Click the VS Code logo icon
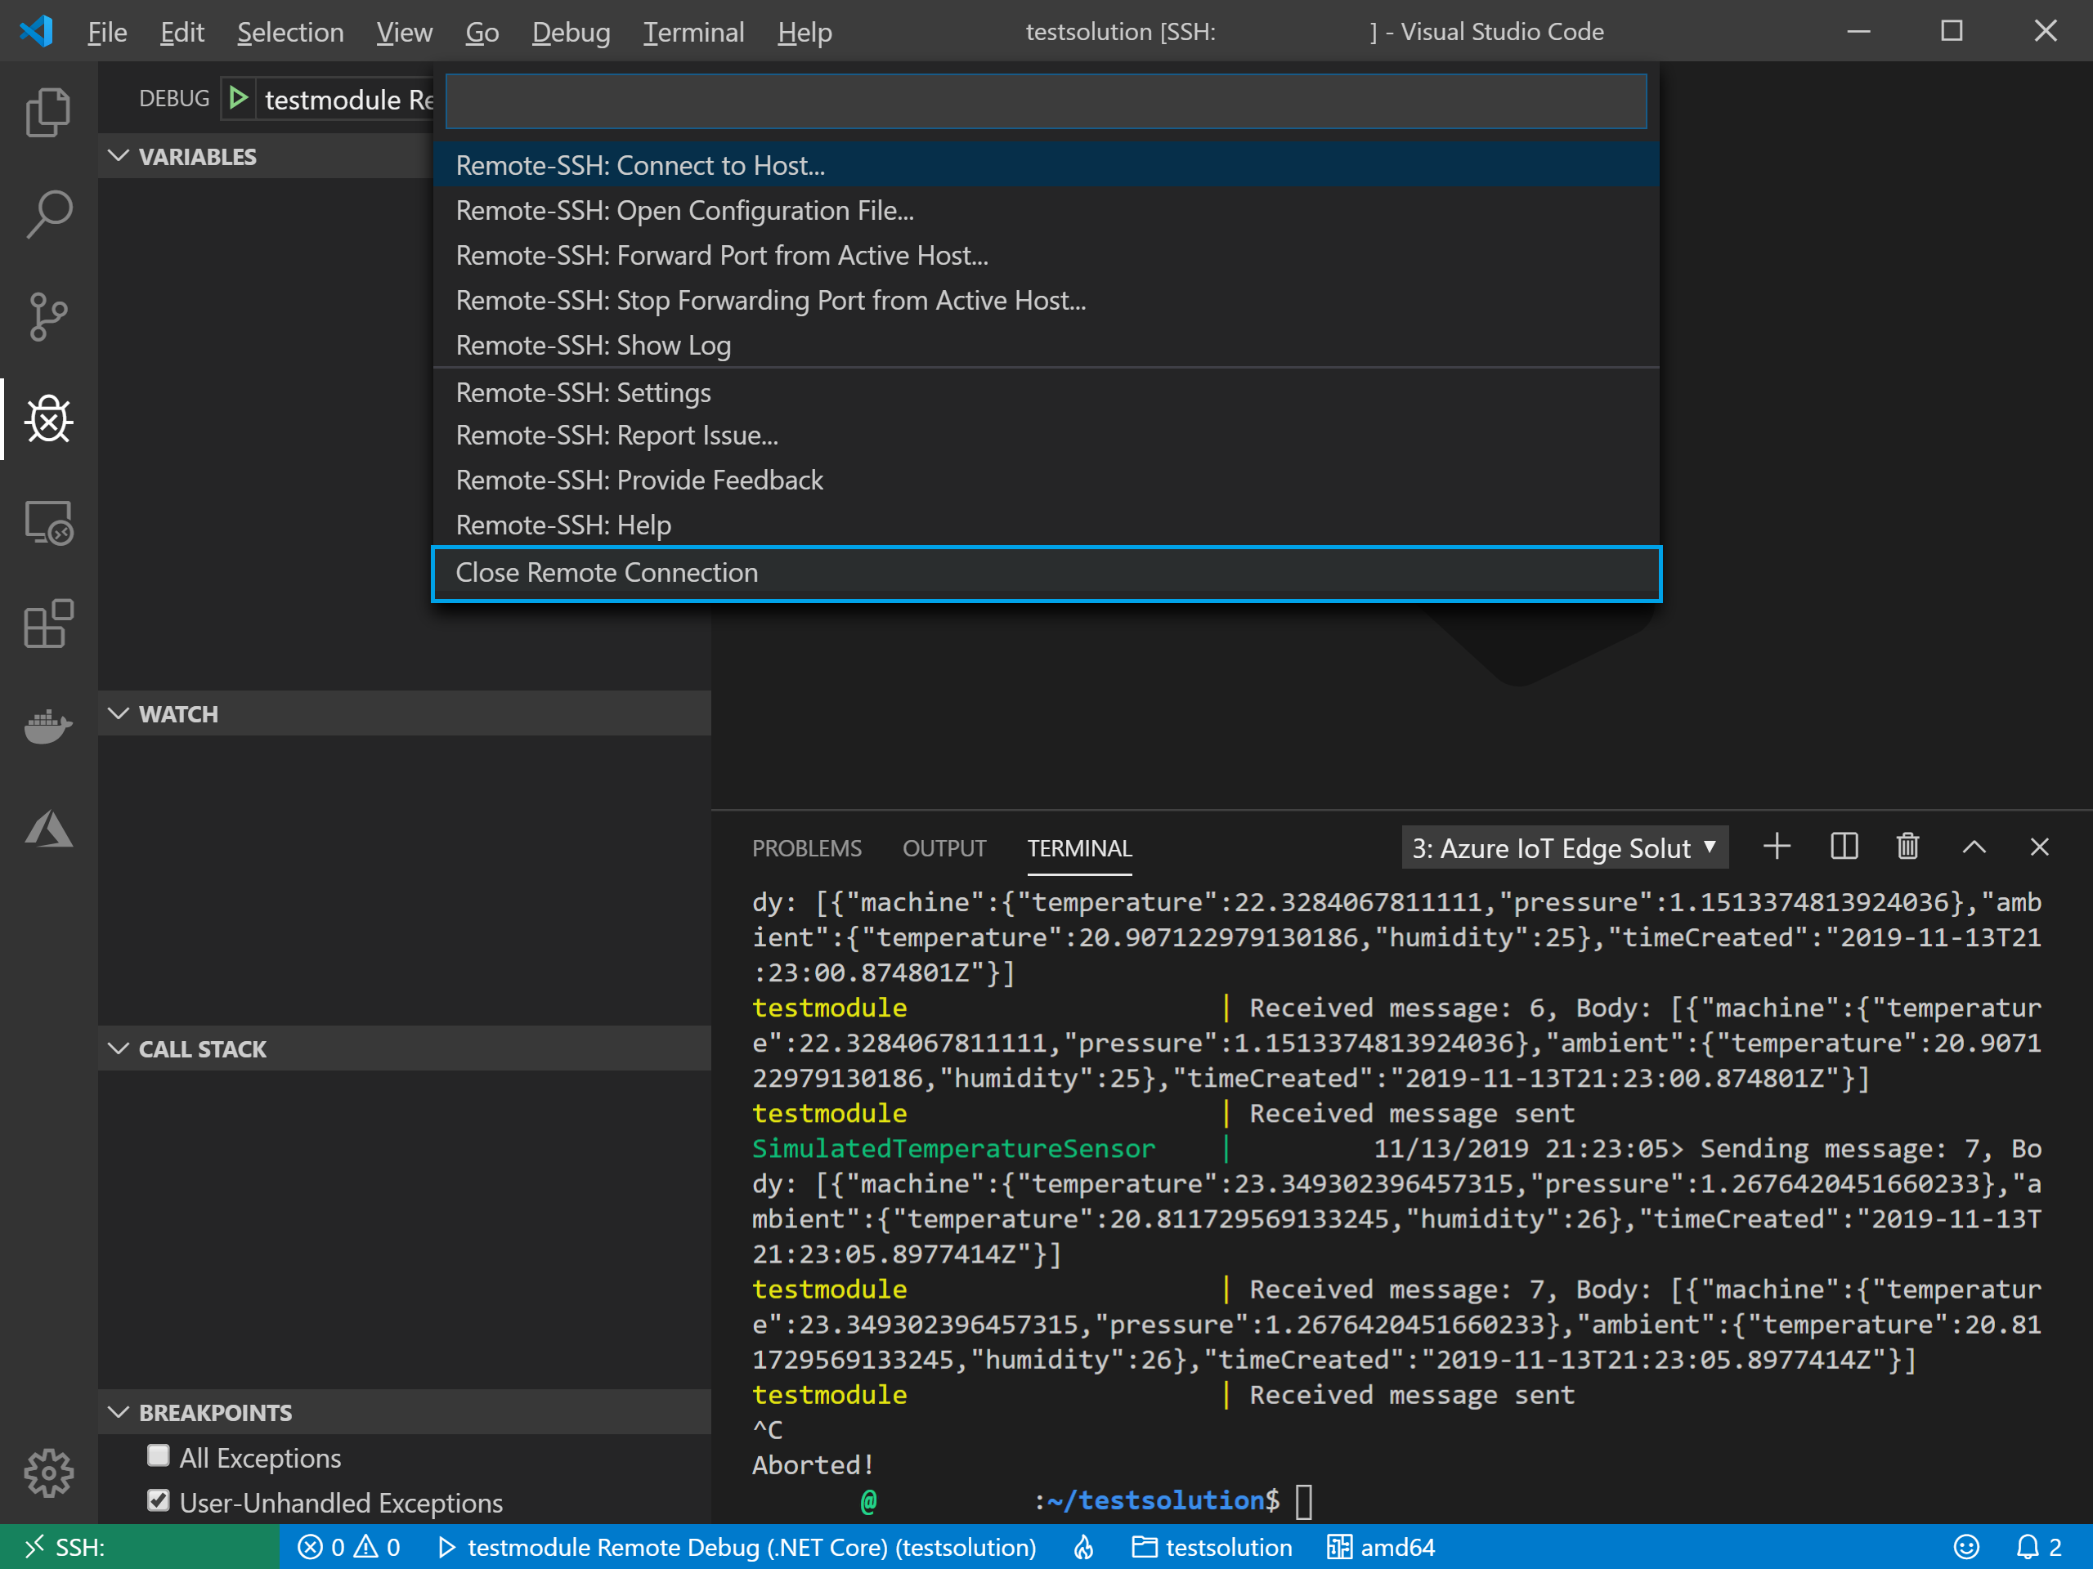 (x=36, y=31)
